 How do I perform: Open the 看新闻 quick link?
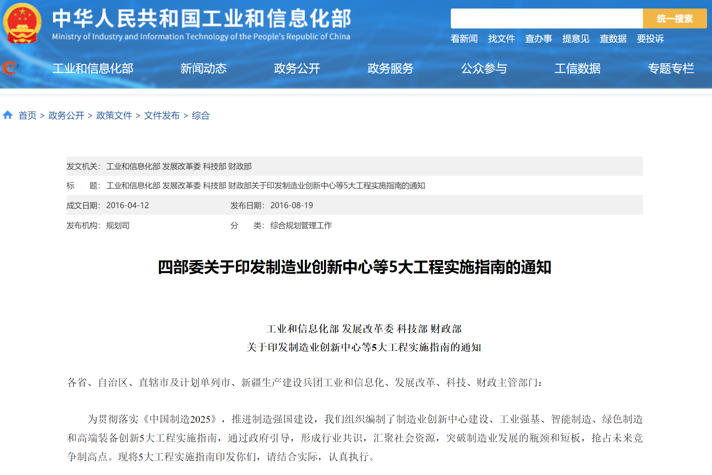[x=464, y=38]
